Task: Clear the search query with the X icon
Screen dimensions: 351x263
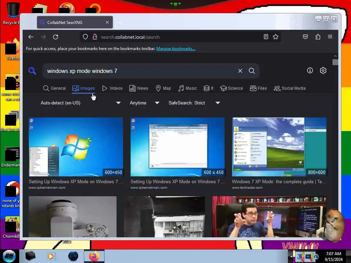Action: (240, 71)
